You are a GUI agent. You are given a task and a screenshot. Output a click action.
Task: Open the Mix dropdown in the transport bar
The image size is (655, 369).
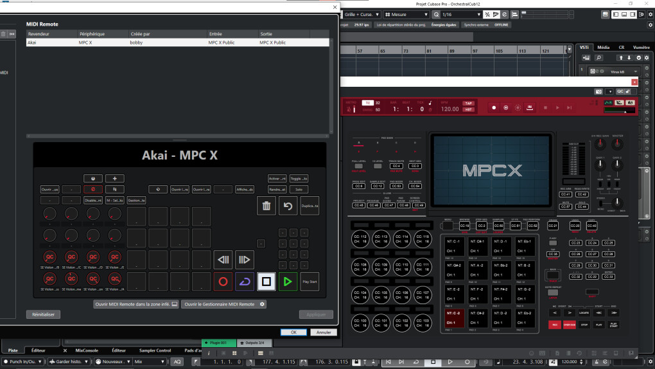pyautogui.click(x=149, y=361)
